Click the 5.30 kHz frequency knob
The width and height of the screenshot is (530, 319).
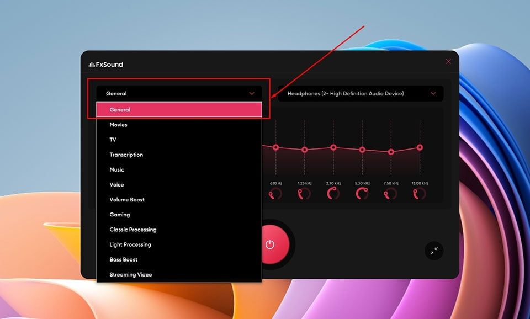pos(362,194)
